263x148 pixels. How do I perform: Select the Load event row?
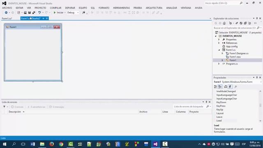pyautogui.click(x=237, y=120)
